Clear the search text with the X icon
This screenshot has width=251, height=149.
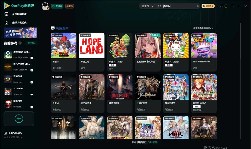pyautogui.click(x=198, y=6)
